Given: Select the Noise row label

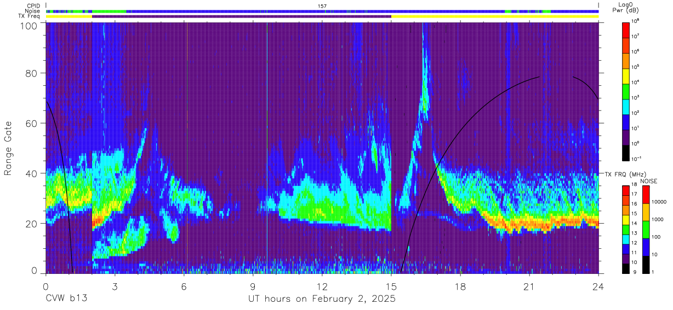Looking at the screenshot, I should pyautogui.click(x=32, y=11).
